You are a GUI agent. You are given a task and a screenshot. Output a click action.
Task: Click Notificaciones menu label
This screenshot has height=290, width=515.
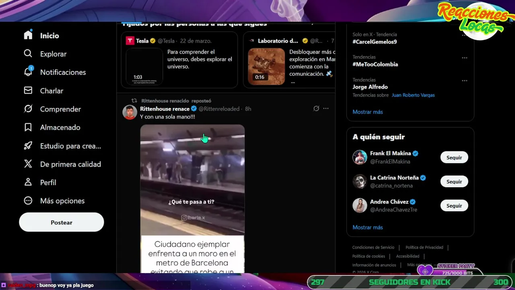pos(63,72)
